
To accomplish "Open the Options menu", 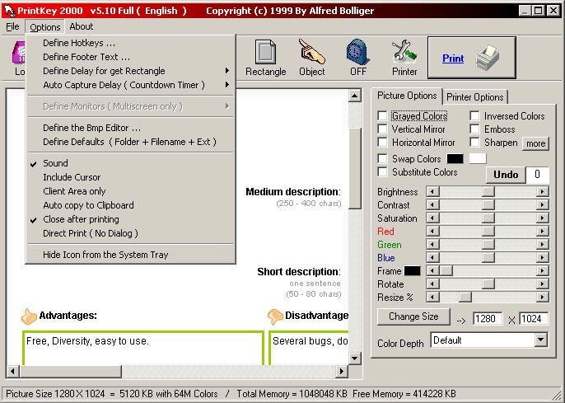I will click(x=45, y=26).
